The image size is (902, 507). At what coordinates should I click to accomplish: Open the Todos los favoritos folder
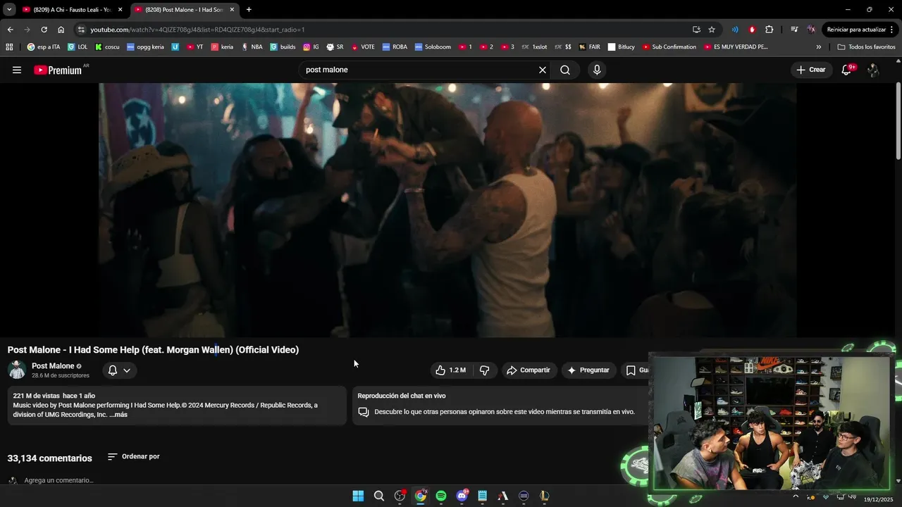(x=866, y=47)
